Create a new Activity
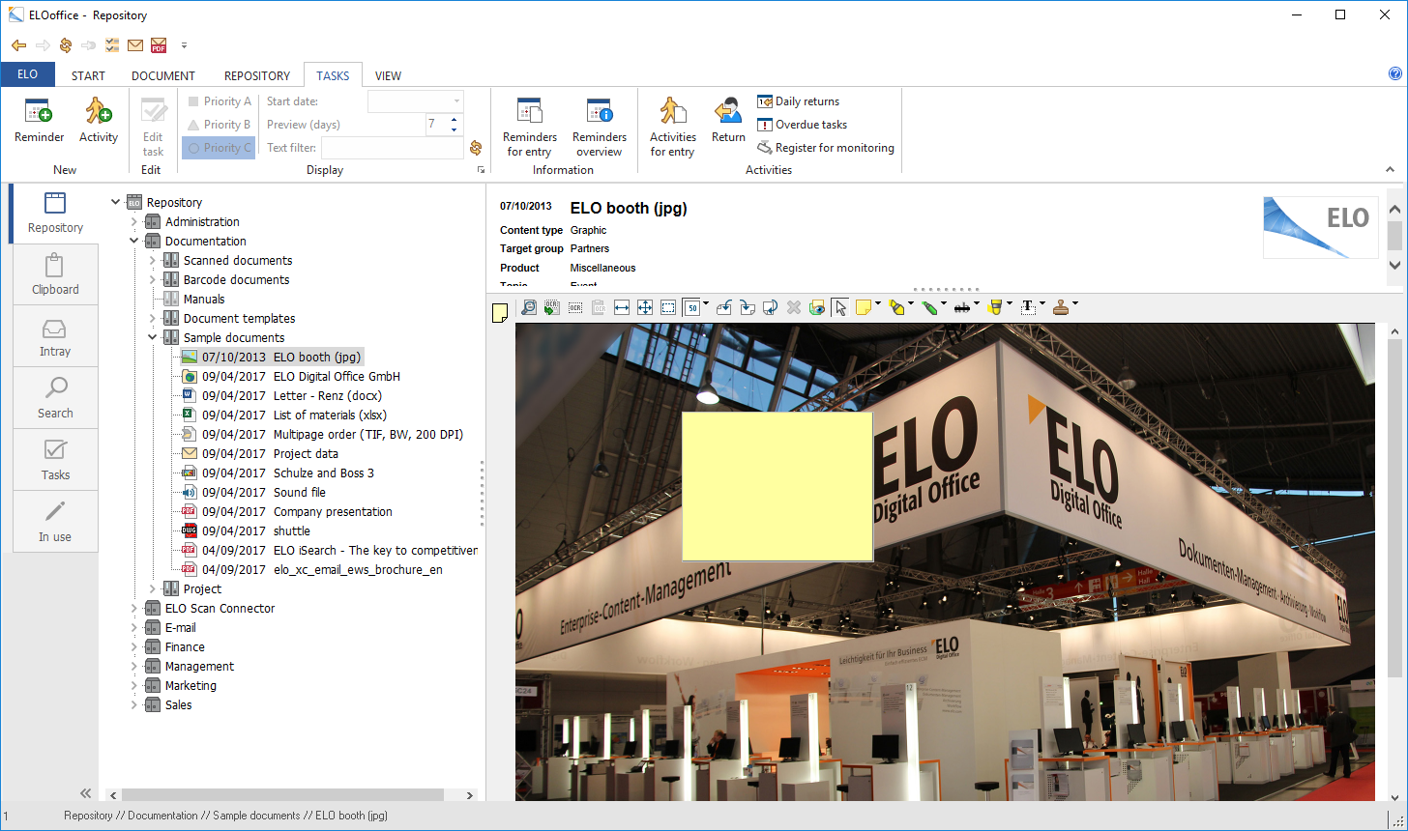 tap(99, 122)
